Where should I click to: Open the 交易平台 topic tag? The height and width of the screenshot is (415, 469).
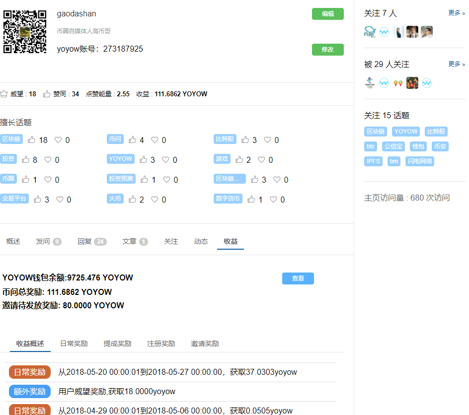point(14,199)
